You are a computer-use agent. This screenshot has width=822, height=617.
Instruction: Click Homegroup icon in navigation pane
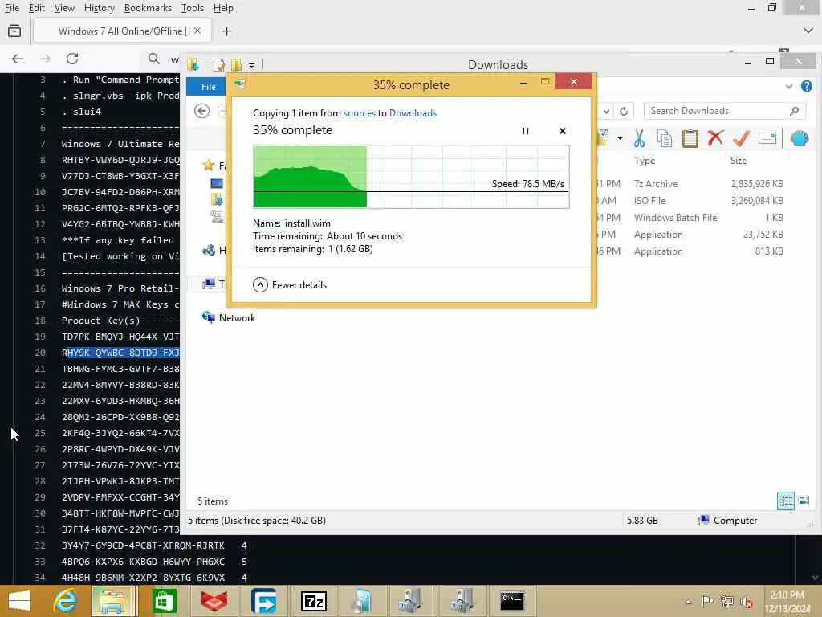(x=209, y=251)
